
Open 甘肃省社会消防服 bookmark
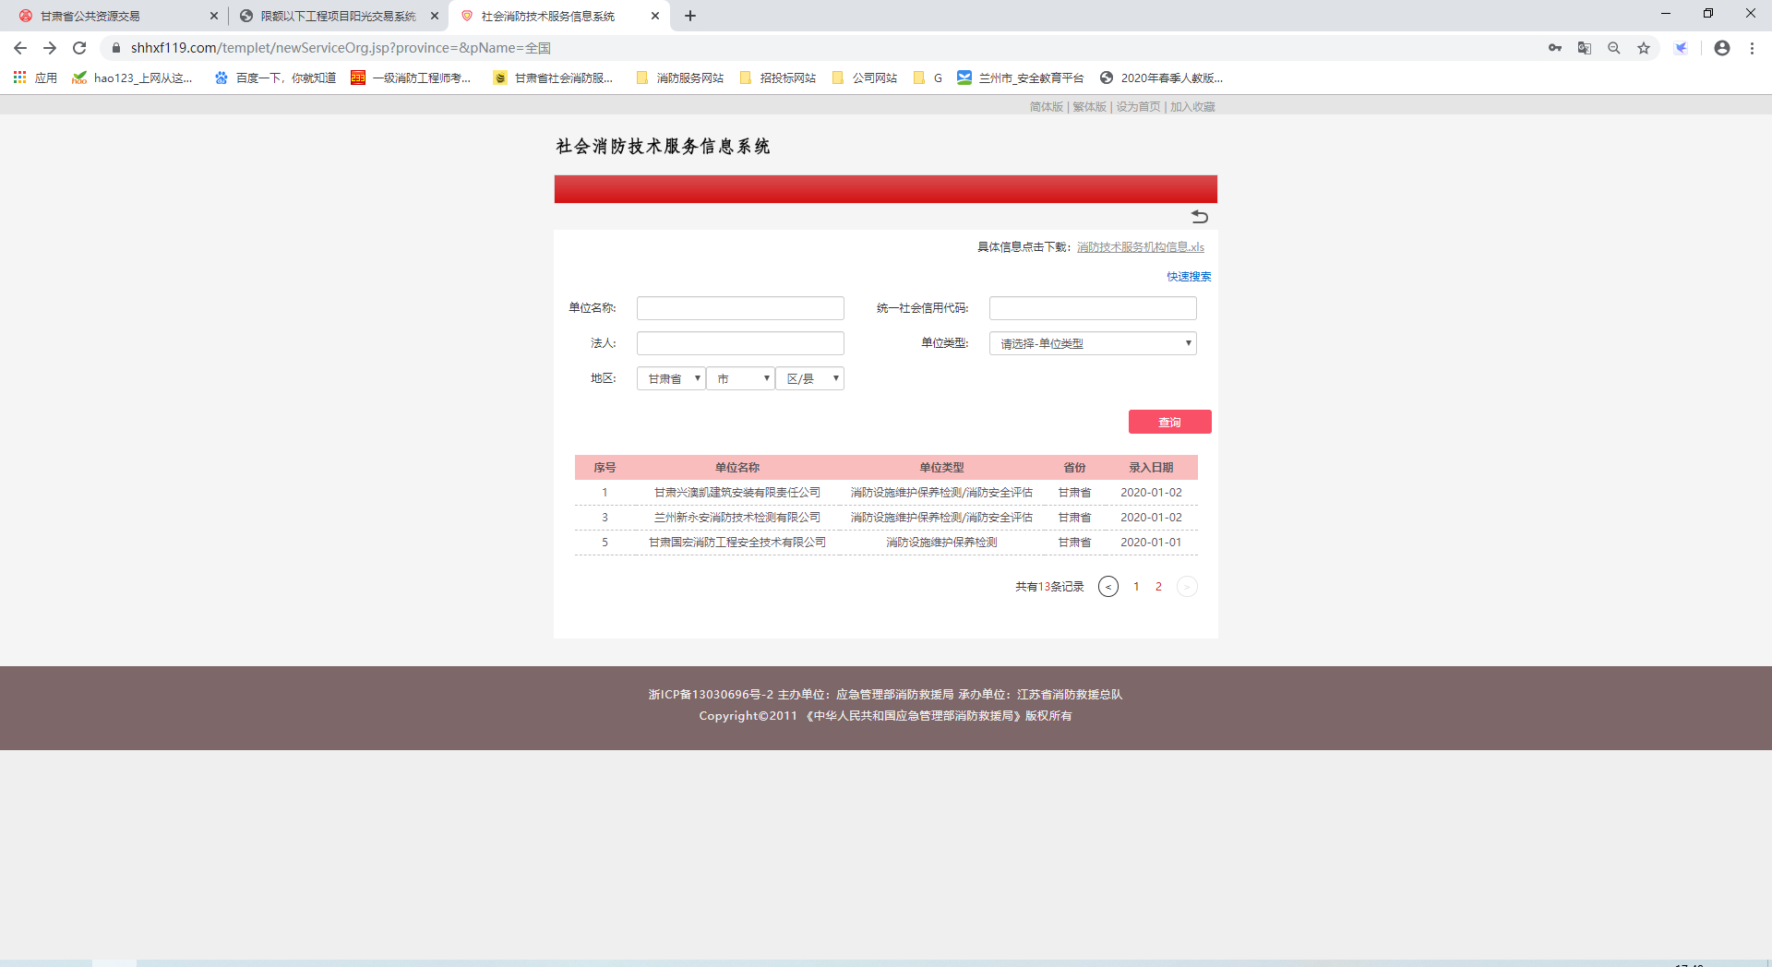[x=553, y=78]
